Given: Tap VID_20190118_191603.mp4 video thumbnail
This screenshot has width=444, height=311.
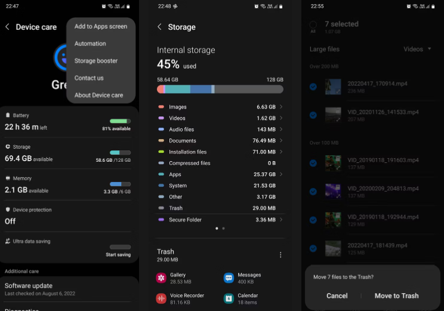Looking at the screenshot, I should (x=333, y=163).
